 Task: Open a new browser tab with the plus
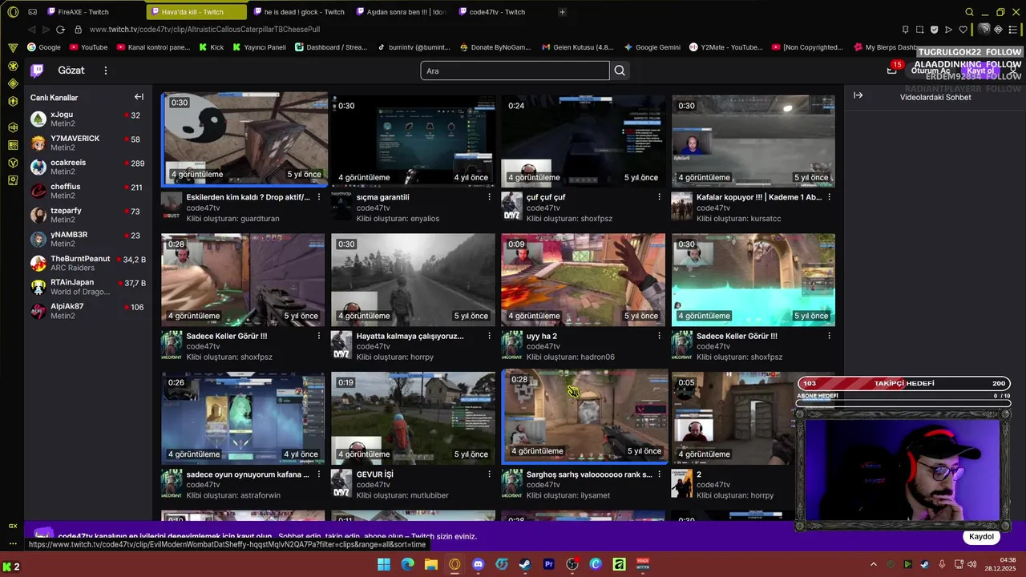tap(562, 12)
